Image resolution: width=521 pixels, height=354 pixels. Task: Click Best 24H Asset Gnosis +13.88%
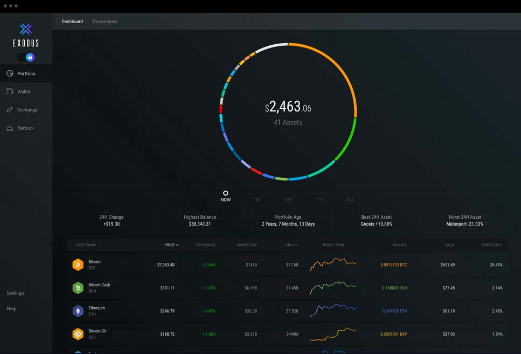(377, 220)
